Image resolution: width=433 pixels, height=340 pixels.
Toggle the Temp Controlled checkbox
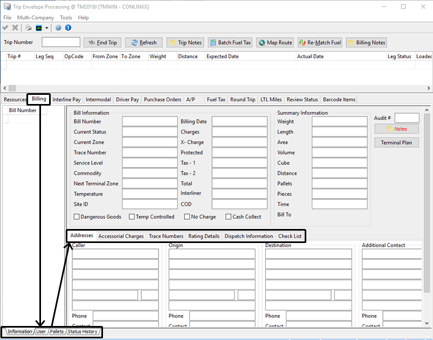pyautogui.click(x=132, y=217)
